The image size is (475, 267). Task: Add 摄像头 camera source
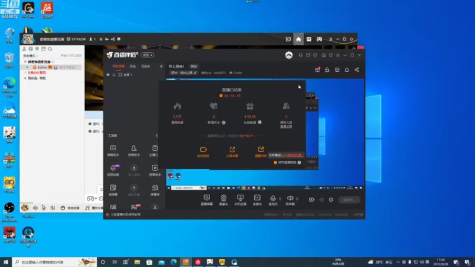pyautogui.click(x=224, y=200)
